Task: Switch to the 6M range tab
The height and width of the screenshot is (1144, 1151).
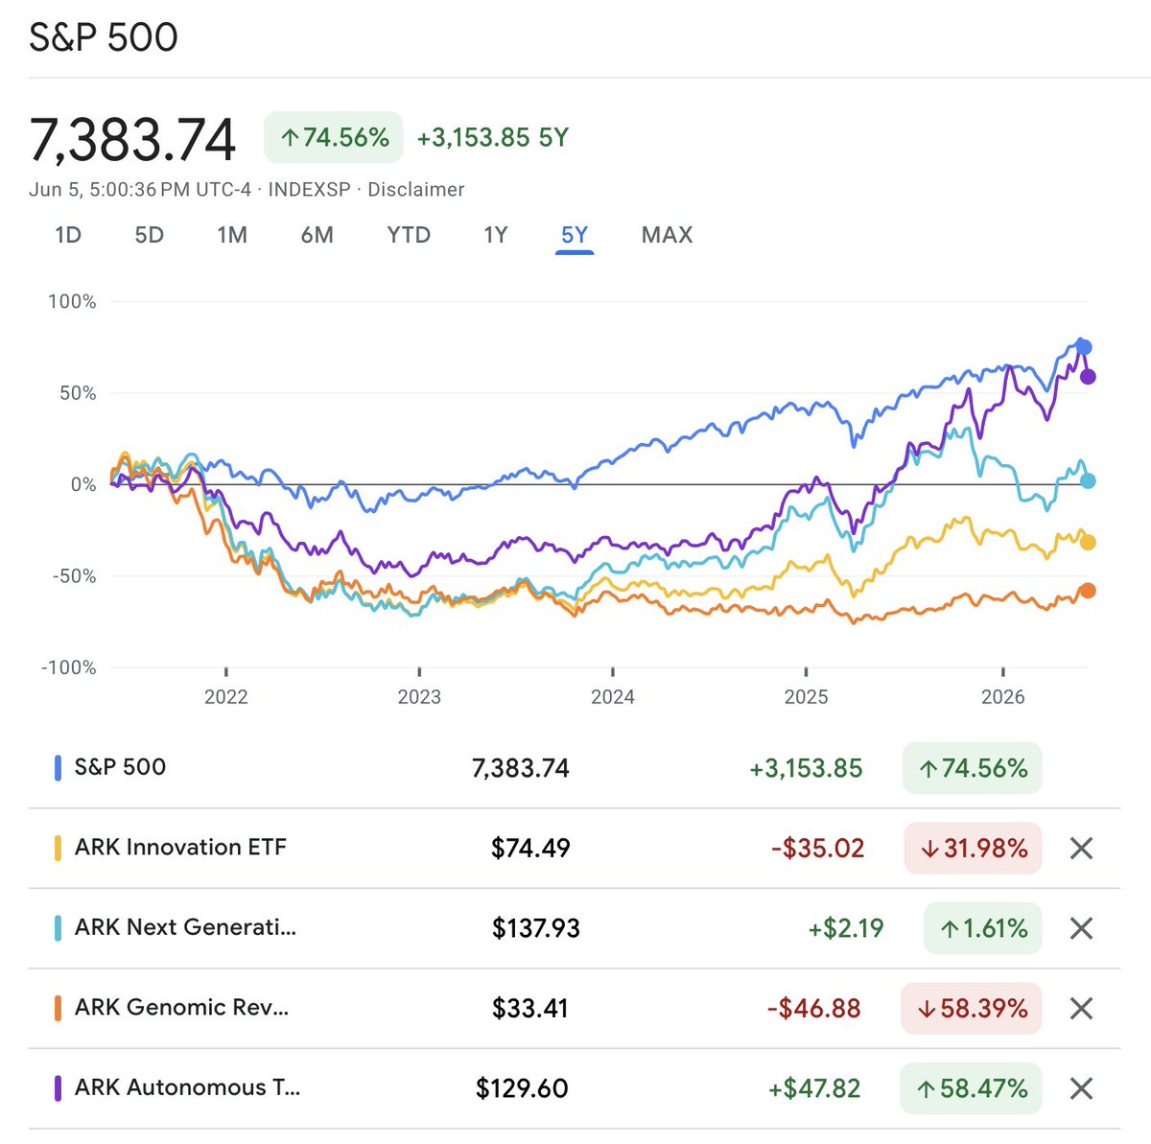Action: 317,235
